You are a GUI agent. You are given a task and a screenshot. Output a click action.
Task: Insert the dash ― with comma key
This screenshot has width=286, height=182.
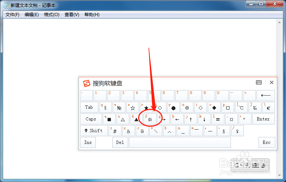pyautogui.click(x=210, y=131)
